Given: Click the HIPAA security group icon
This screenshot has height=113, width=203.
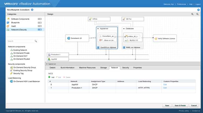Looking at the screenshot, I should pos(90,19).
